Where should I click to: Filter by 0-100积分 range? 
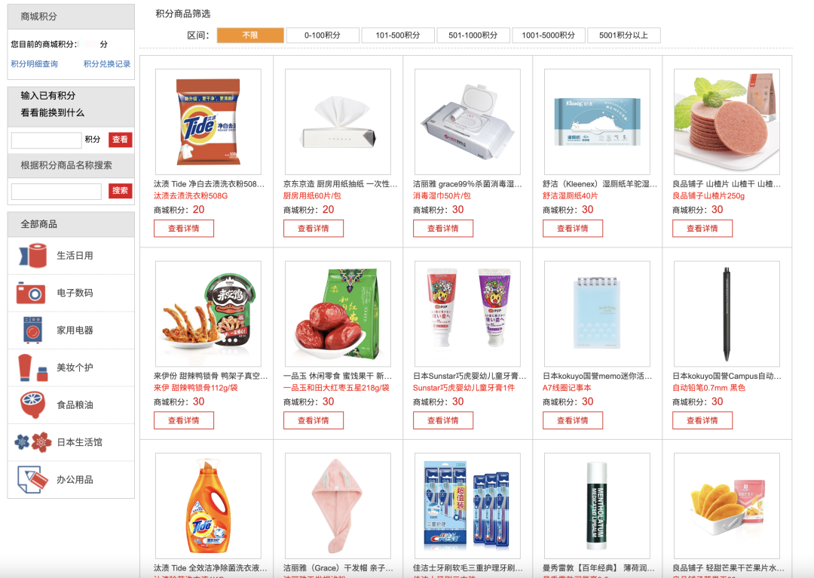click(x=323, y=35)
